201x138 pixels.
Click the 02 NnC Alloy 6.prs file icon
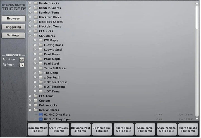(x=40, y=119)
